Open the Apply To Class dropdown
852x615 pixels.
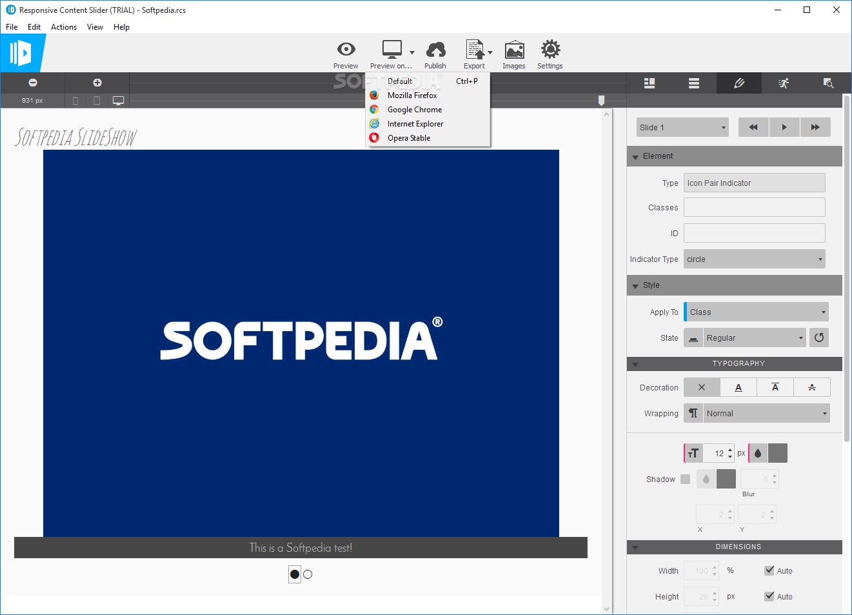pos(756,312)
